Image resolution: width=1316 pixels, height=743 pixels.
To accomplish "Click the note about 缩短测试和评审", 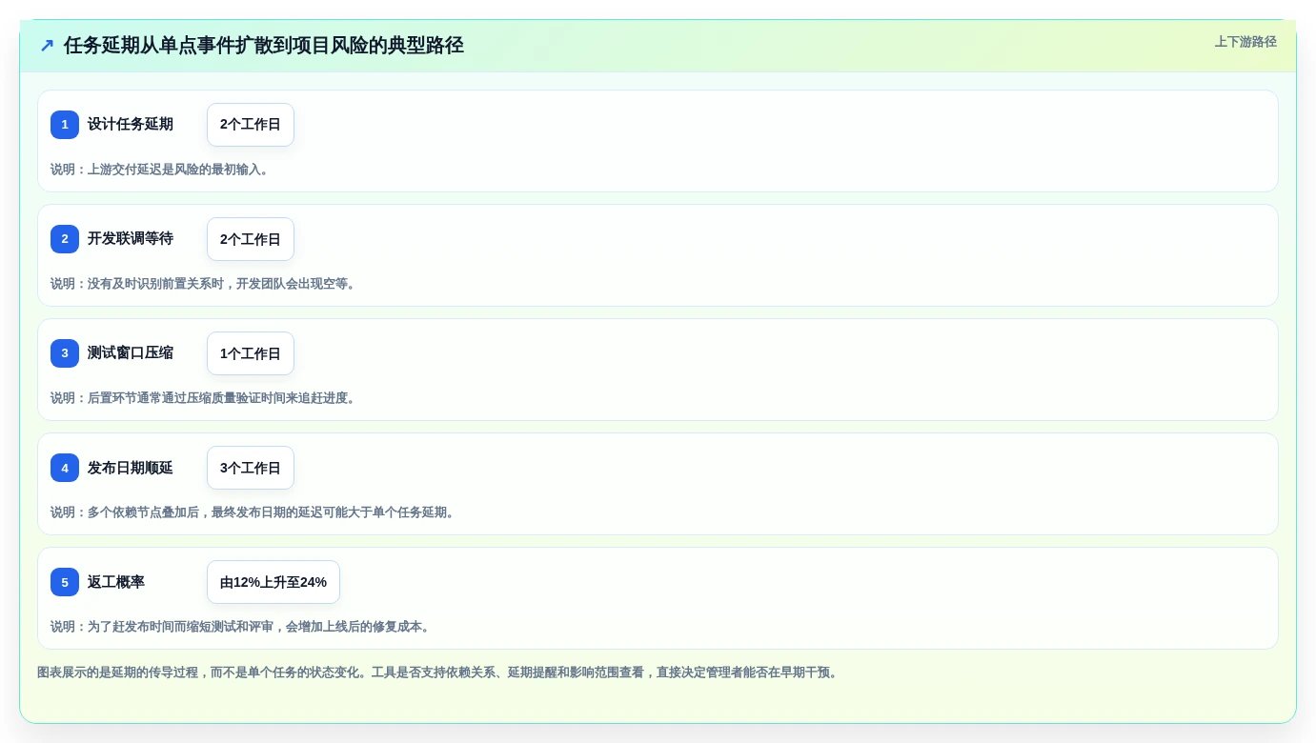I will [242, 627].
